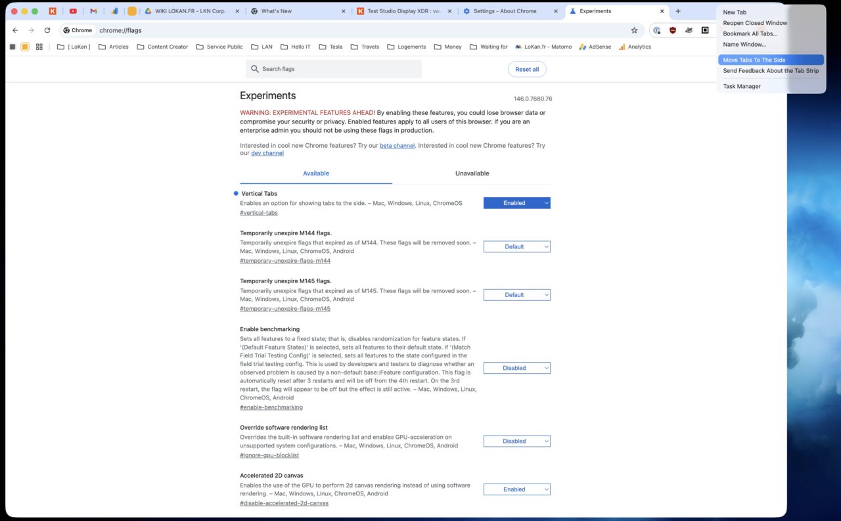Follow the #ignore-gpu-blocklist link
The width and height of the screenshot is (841, 521).
(x=269, y=455)
